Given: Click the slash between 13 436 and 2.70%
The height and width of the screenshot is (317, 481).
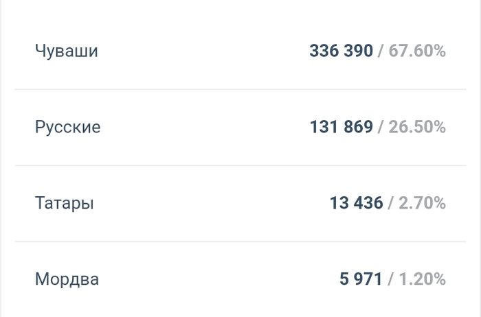Looking at the screenshot, I should point(391,203).
